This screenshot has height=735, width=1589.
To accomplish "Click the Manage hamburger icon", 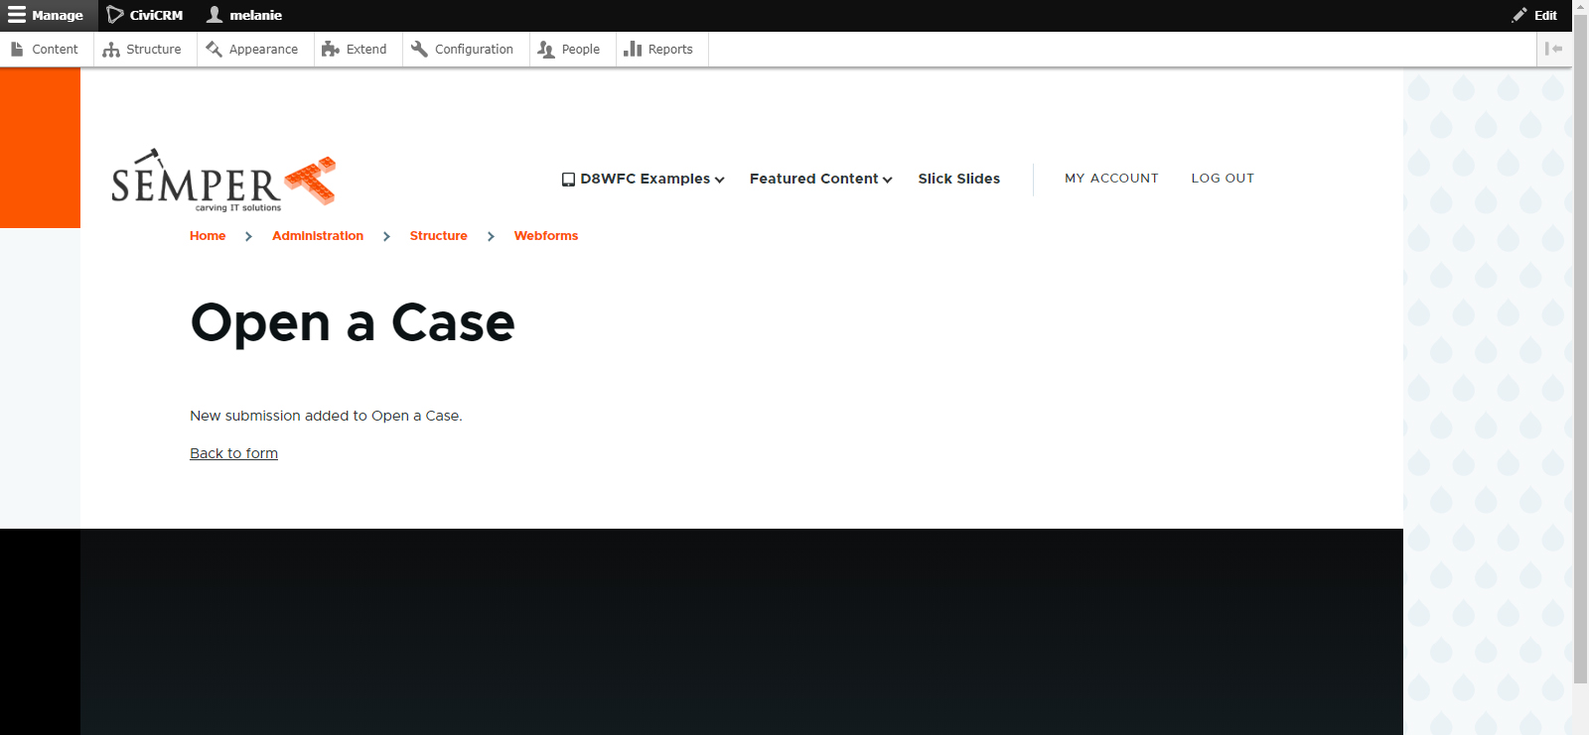I will (x=17, y=15).
